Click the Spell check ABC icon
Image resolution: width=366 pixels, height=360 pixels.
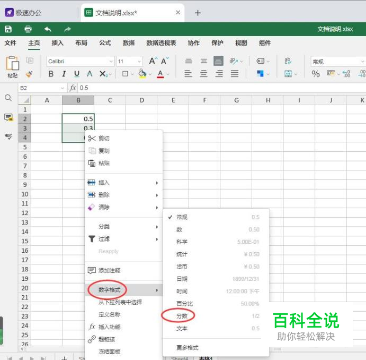coord(8,136)
